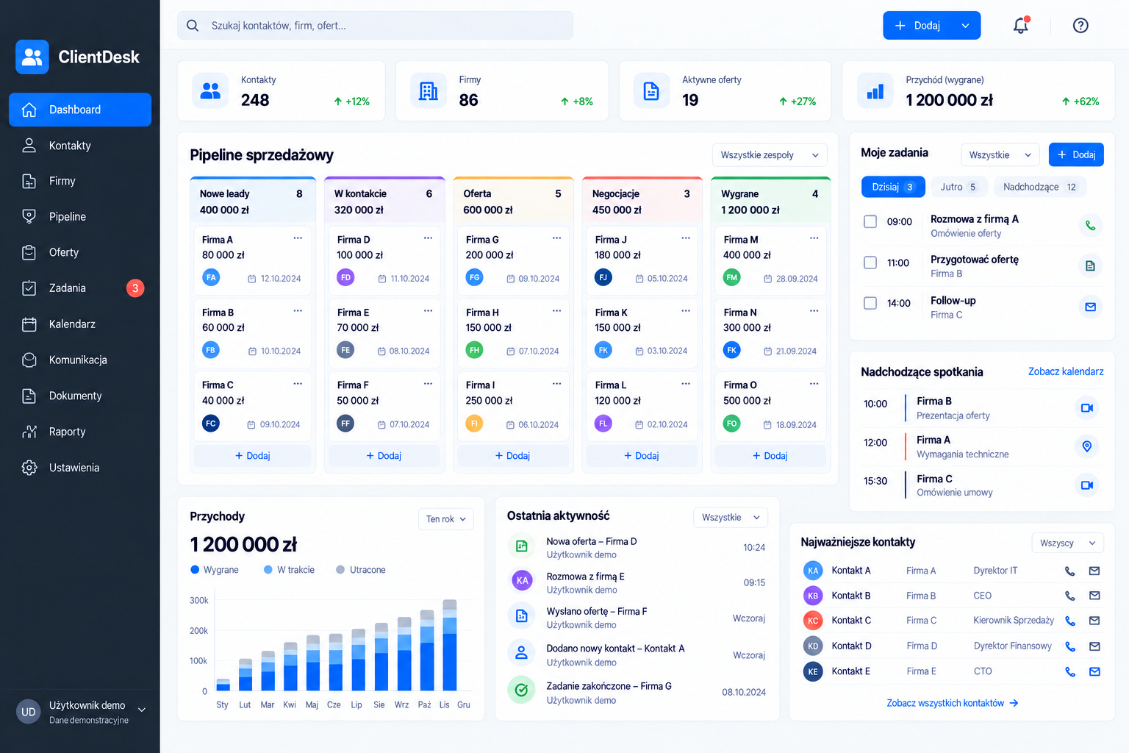Open the Ten rok period dropdown
1129x753 pixels.
446,519
